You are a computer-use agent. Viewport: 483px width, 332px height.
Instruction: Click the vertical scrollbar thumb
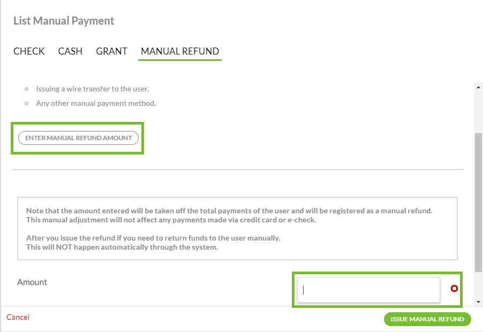point(478,203)
